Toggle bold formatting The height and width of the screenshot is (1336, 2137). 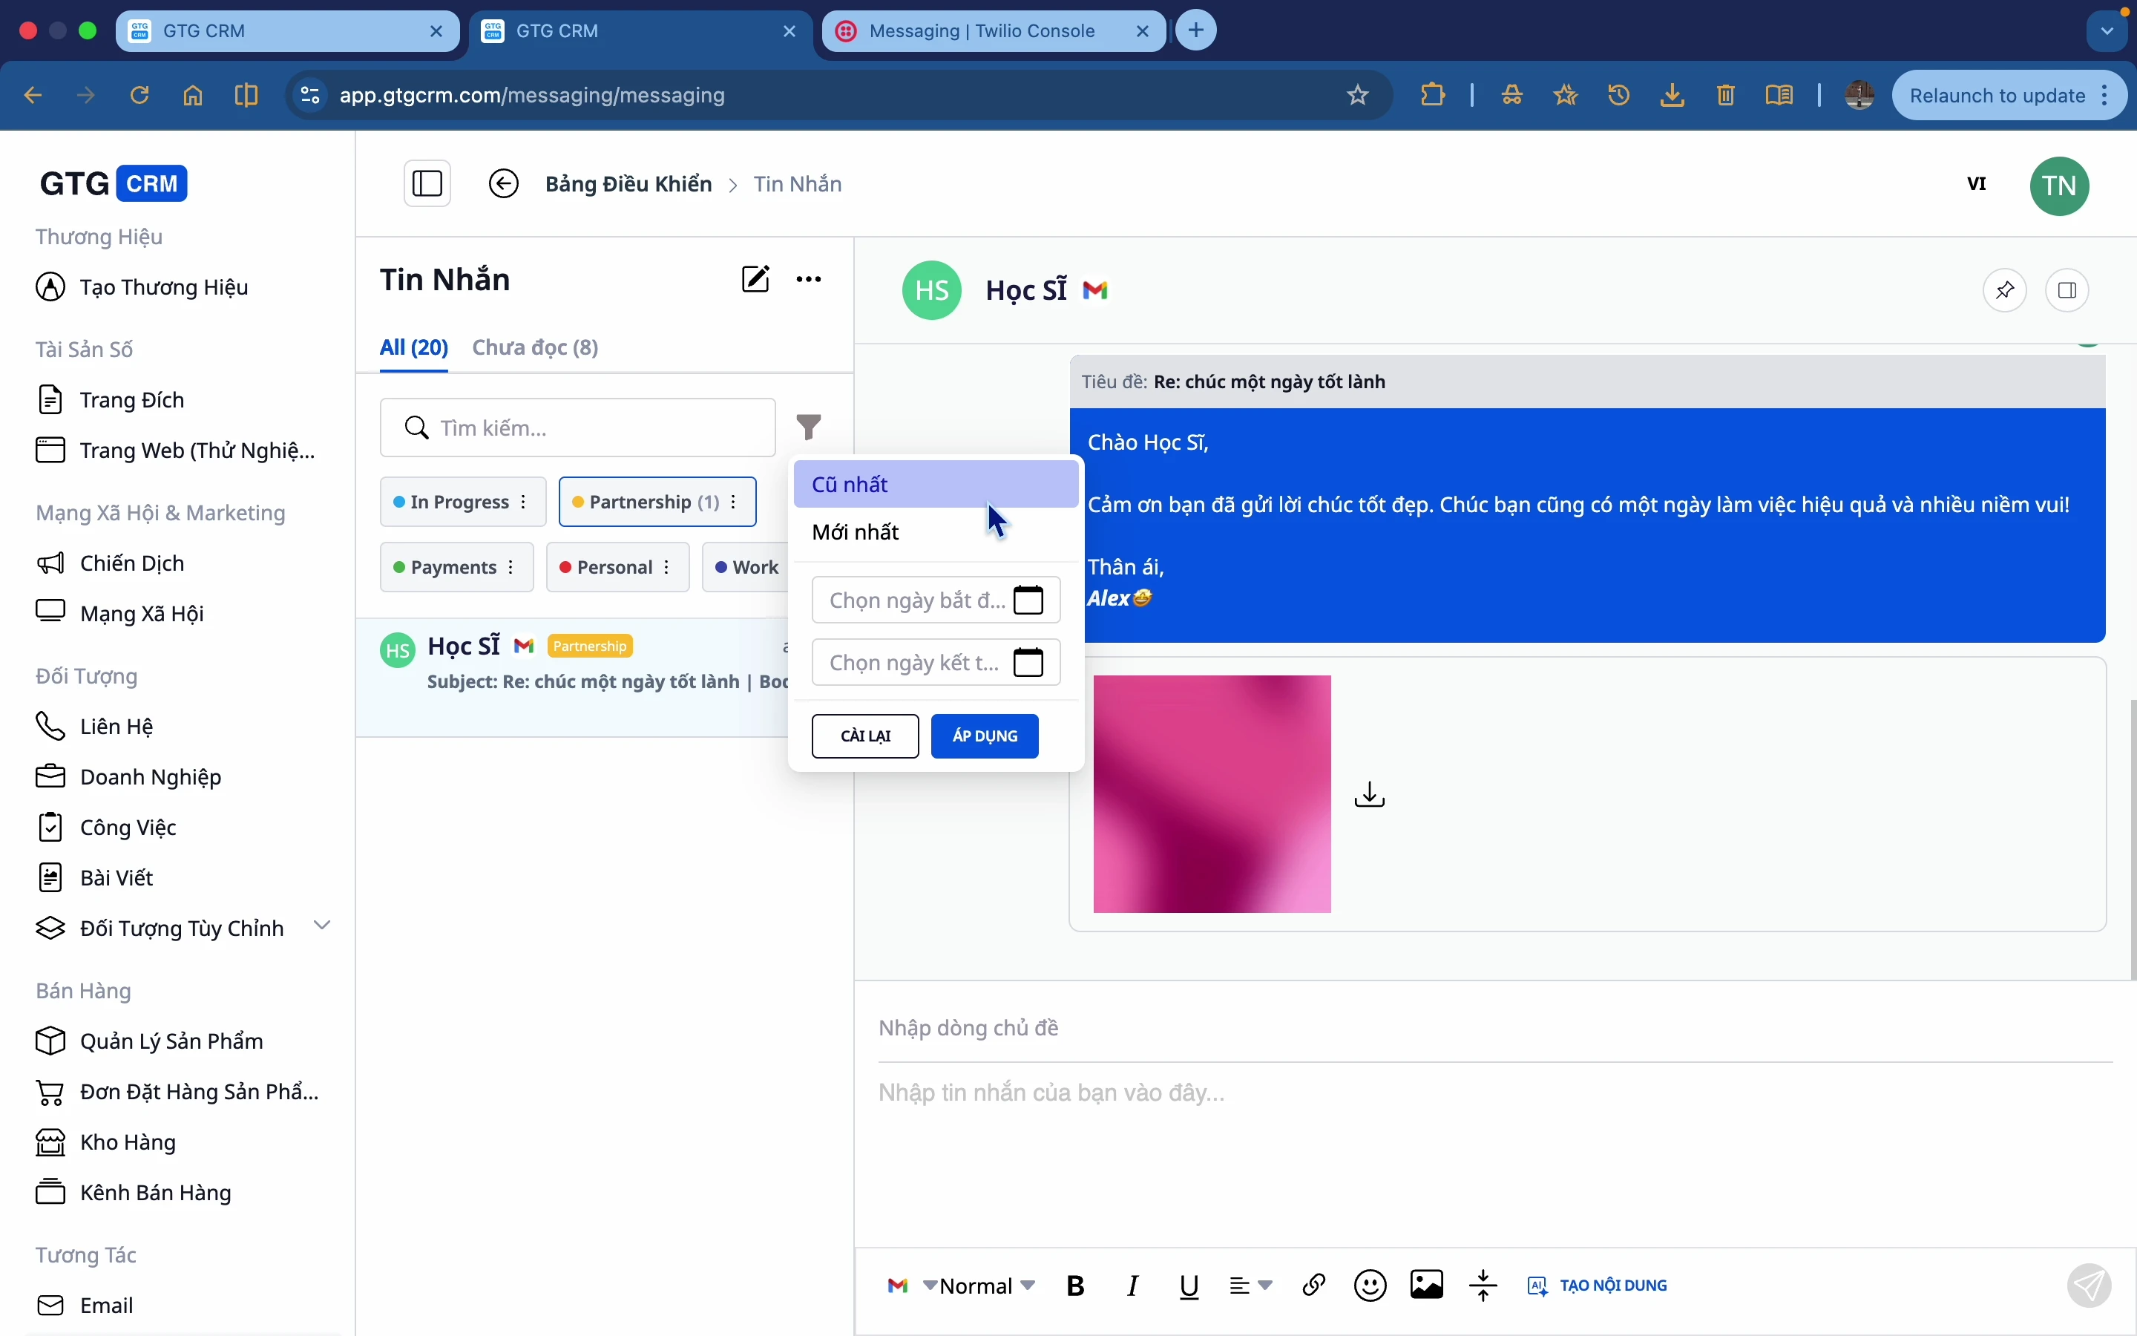point(1076,1286)
